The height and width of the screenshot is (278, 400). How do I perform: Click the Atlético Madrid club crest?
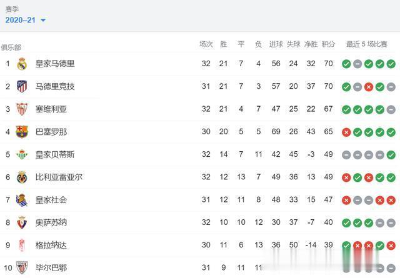22,86
